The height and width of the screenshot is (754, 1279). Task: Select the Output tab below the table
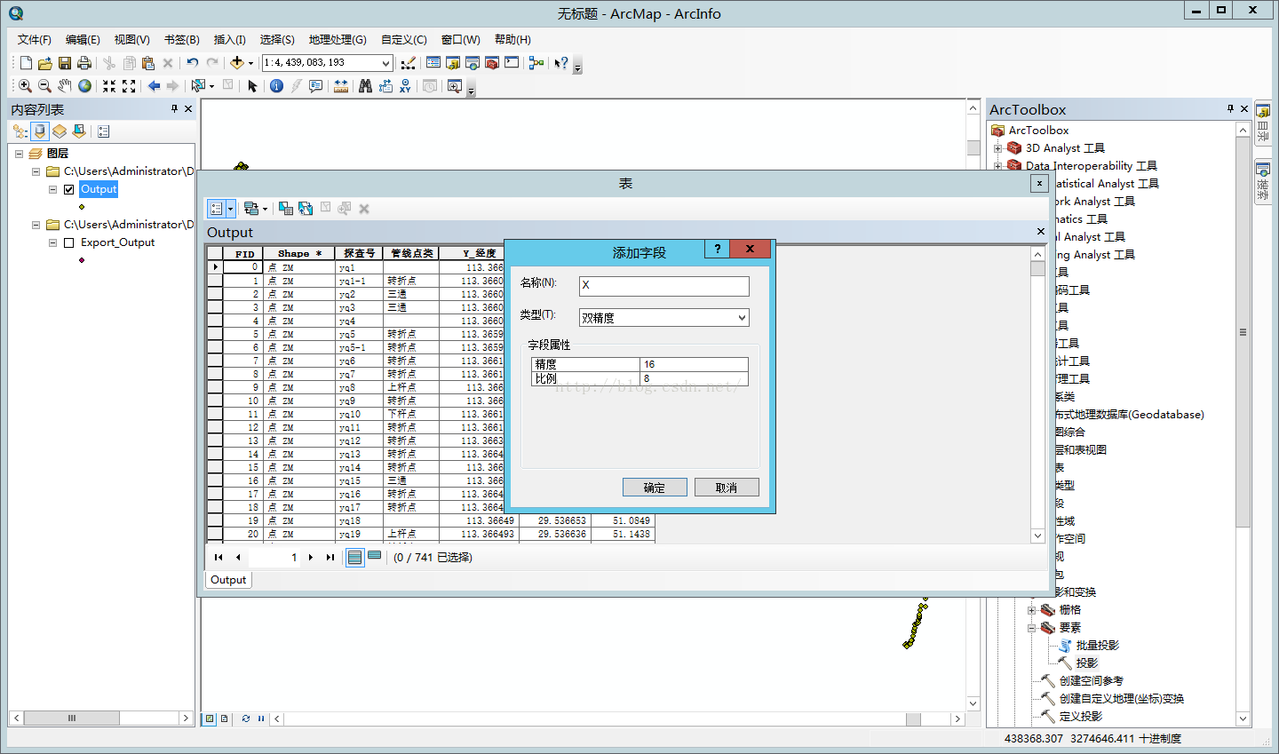pos(228,580)
